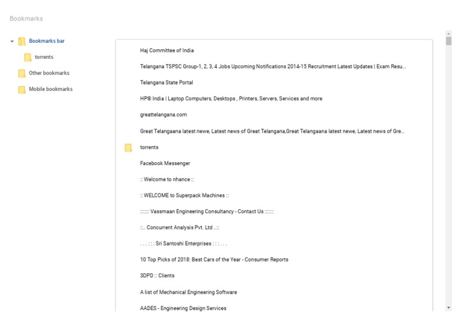
Task: Select greattelangana.com bookmark
Action: click(x=164, y=115)
